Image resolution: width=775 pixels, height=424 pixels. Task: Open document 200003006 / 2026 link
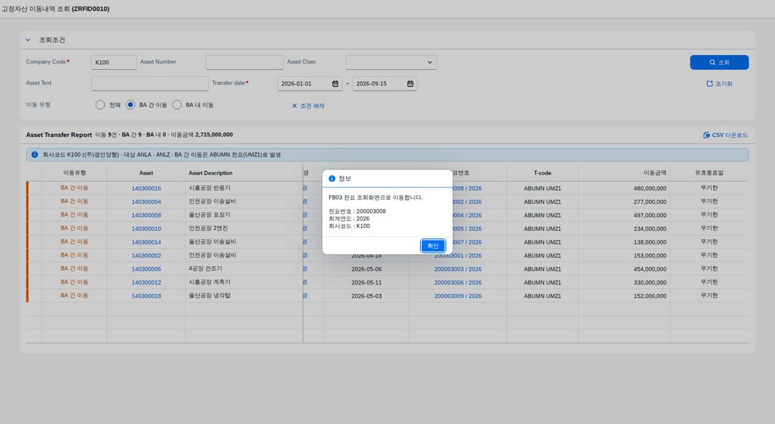click(x=457, y=283)
